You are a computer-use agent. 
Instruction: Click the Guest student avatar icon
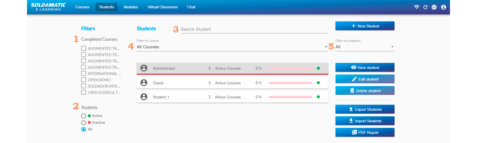[144, 83]
